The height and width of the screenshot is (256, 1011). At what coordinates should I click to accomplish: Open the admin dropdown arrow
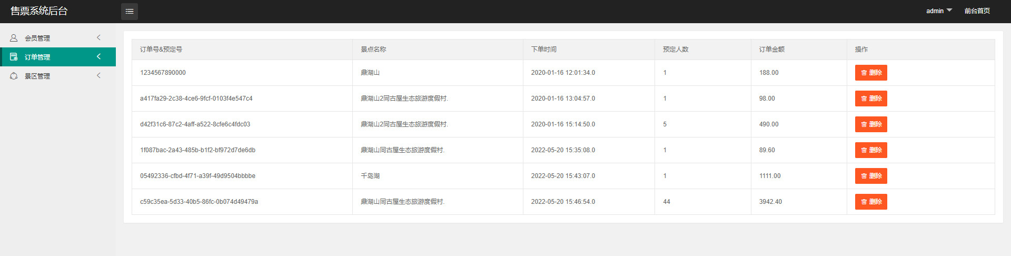949,10
